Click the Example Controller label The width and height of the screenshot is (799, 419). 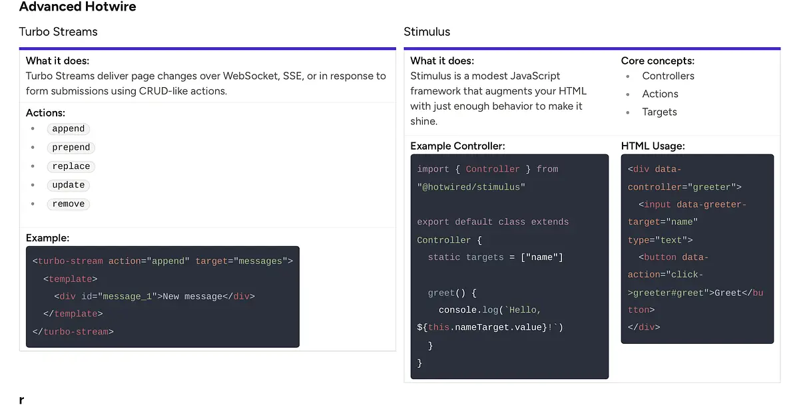click(x=457, y=146)
